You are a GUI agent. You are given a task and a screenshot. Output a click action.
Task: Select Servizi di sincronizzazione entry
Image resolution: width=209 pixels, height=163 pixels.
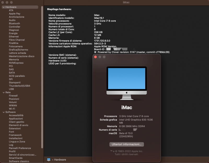pyautogui.click(x=22, y=155)
